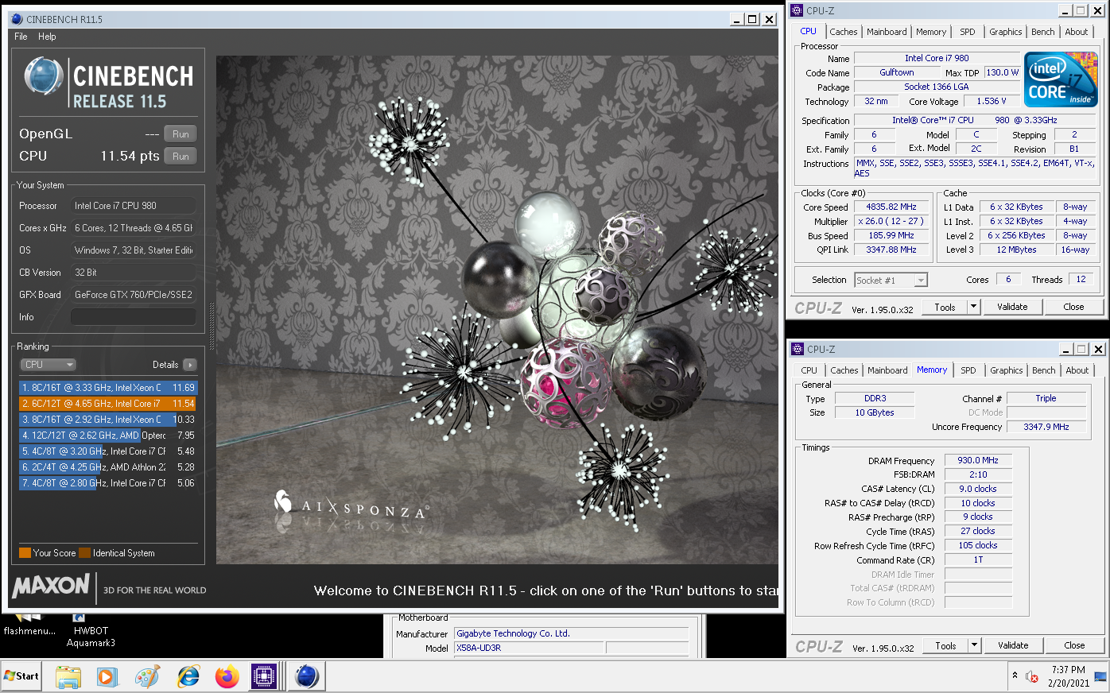Run the CPU benchmark
This screenshot has width=1110, height=693.
click(180, 157)
